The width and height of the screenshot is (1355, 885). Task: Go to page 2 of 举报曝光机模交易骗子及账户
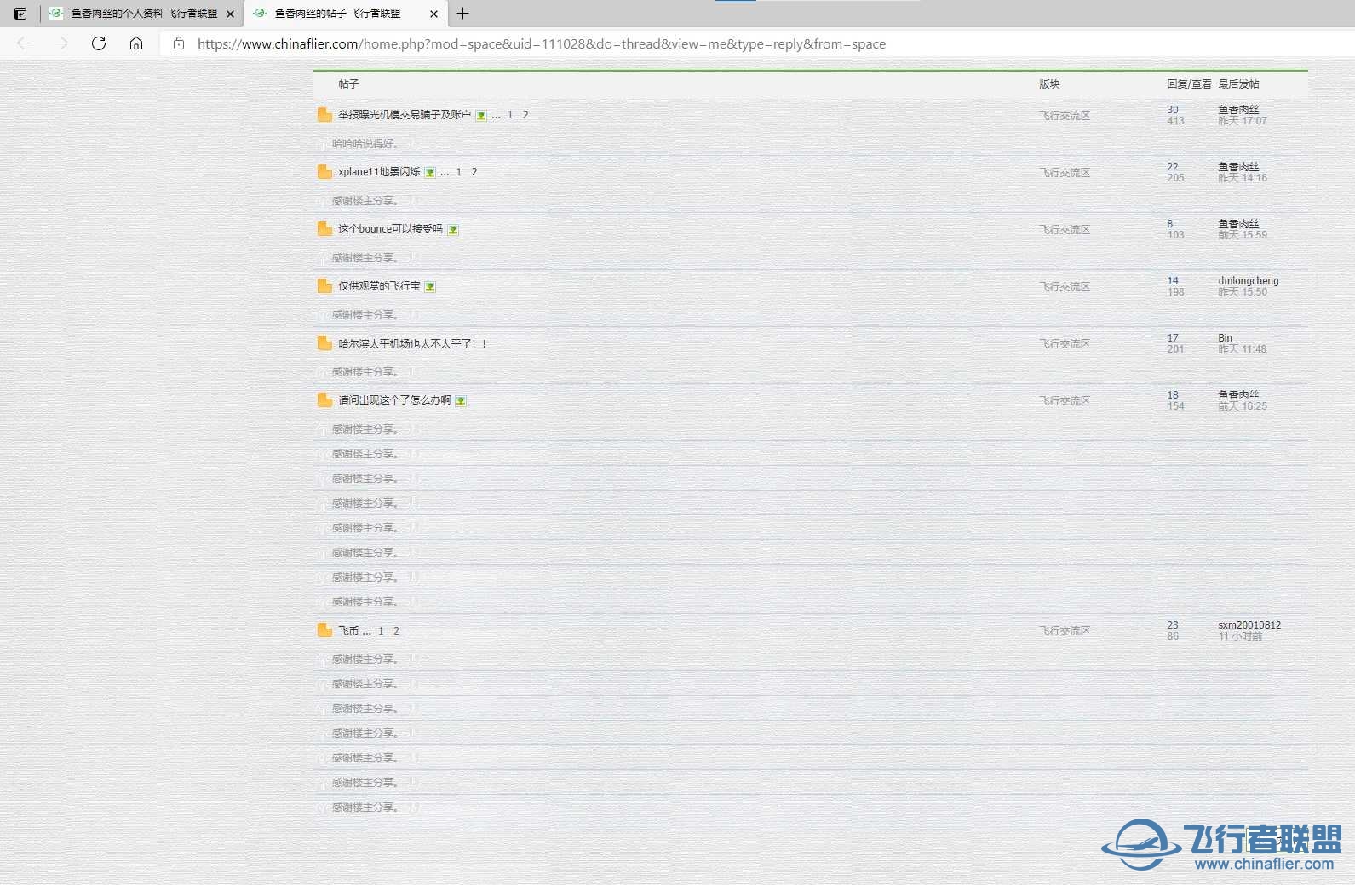tap(525, 114)
